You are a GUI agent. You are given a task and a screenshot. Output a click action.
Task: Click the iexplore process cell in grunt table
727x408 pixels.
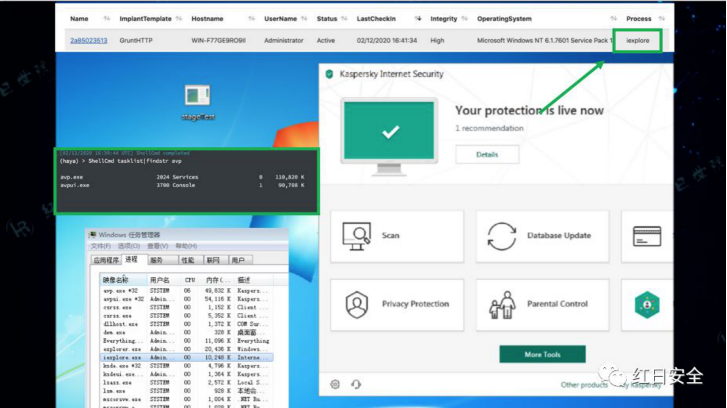click(638, 41)
